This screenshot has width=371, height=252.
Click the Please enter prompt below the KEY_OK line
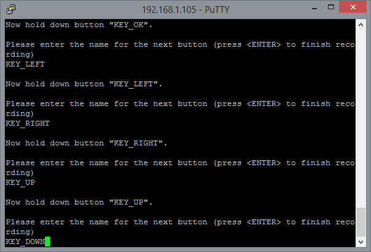coord(180,49)
